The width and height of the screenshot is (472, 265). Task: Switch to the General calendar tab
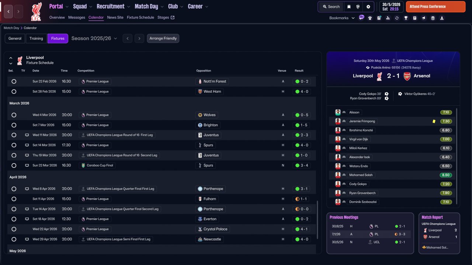pos(15,38)
